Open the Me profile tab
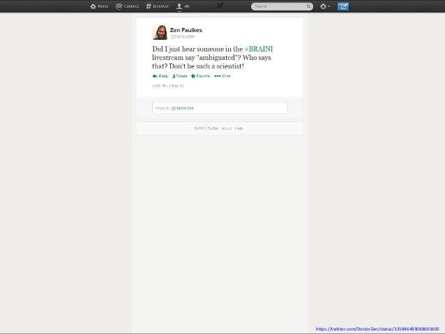 coord(183,6)
